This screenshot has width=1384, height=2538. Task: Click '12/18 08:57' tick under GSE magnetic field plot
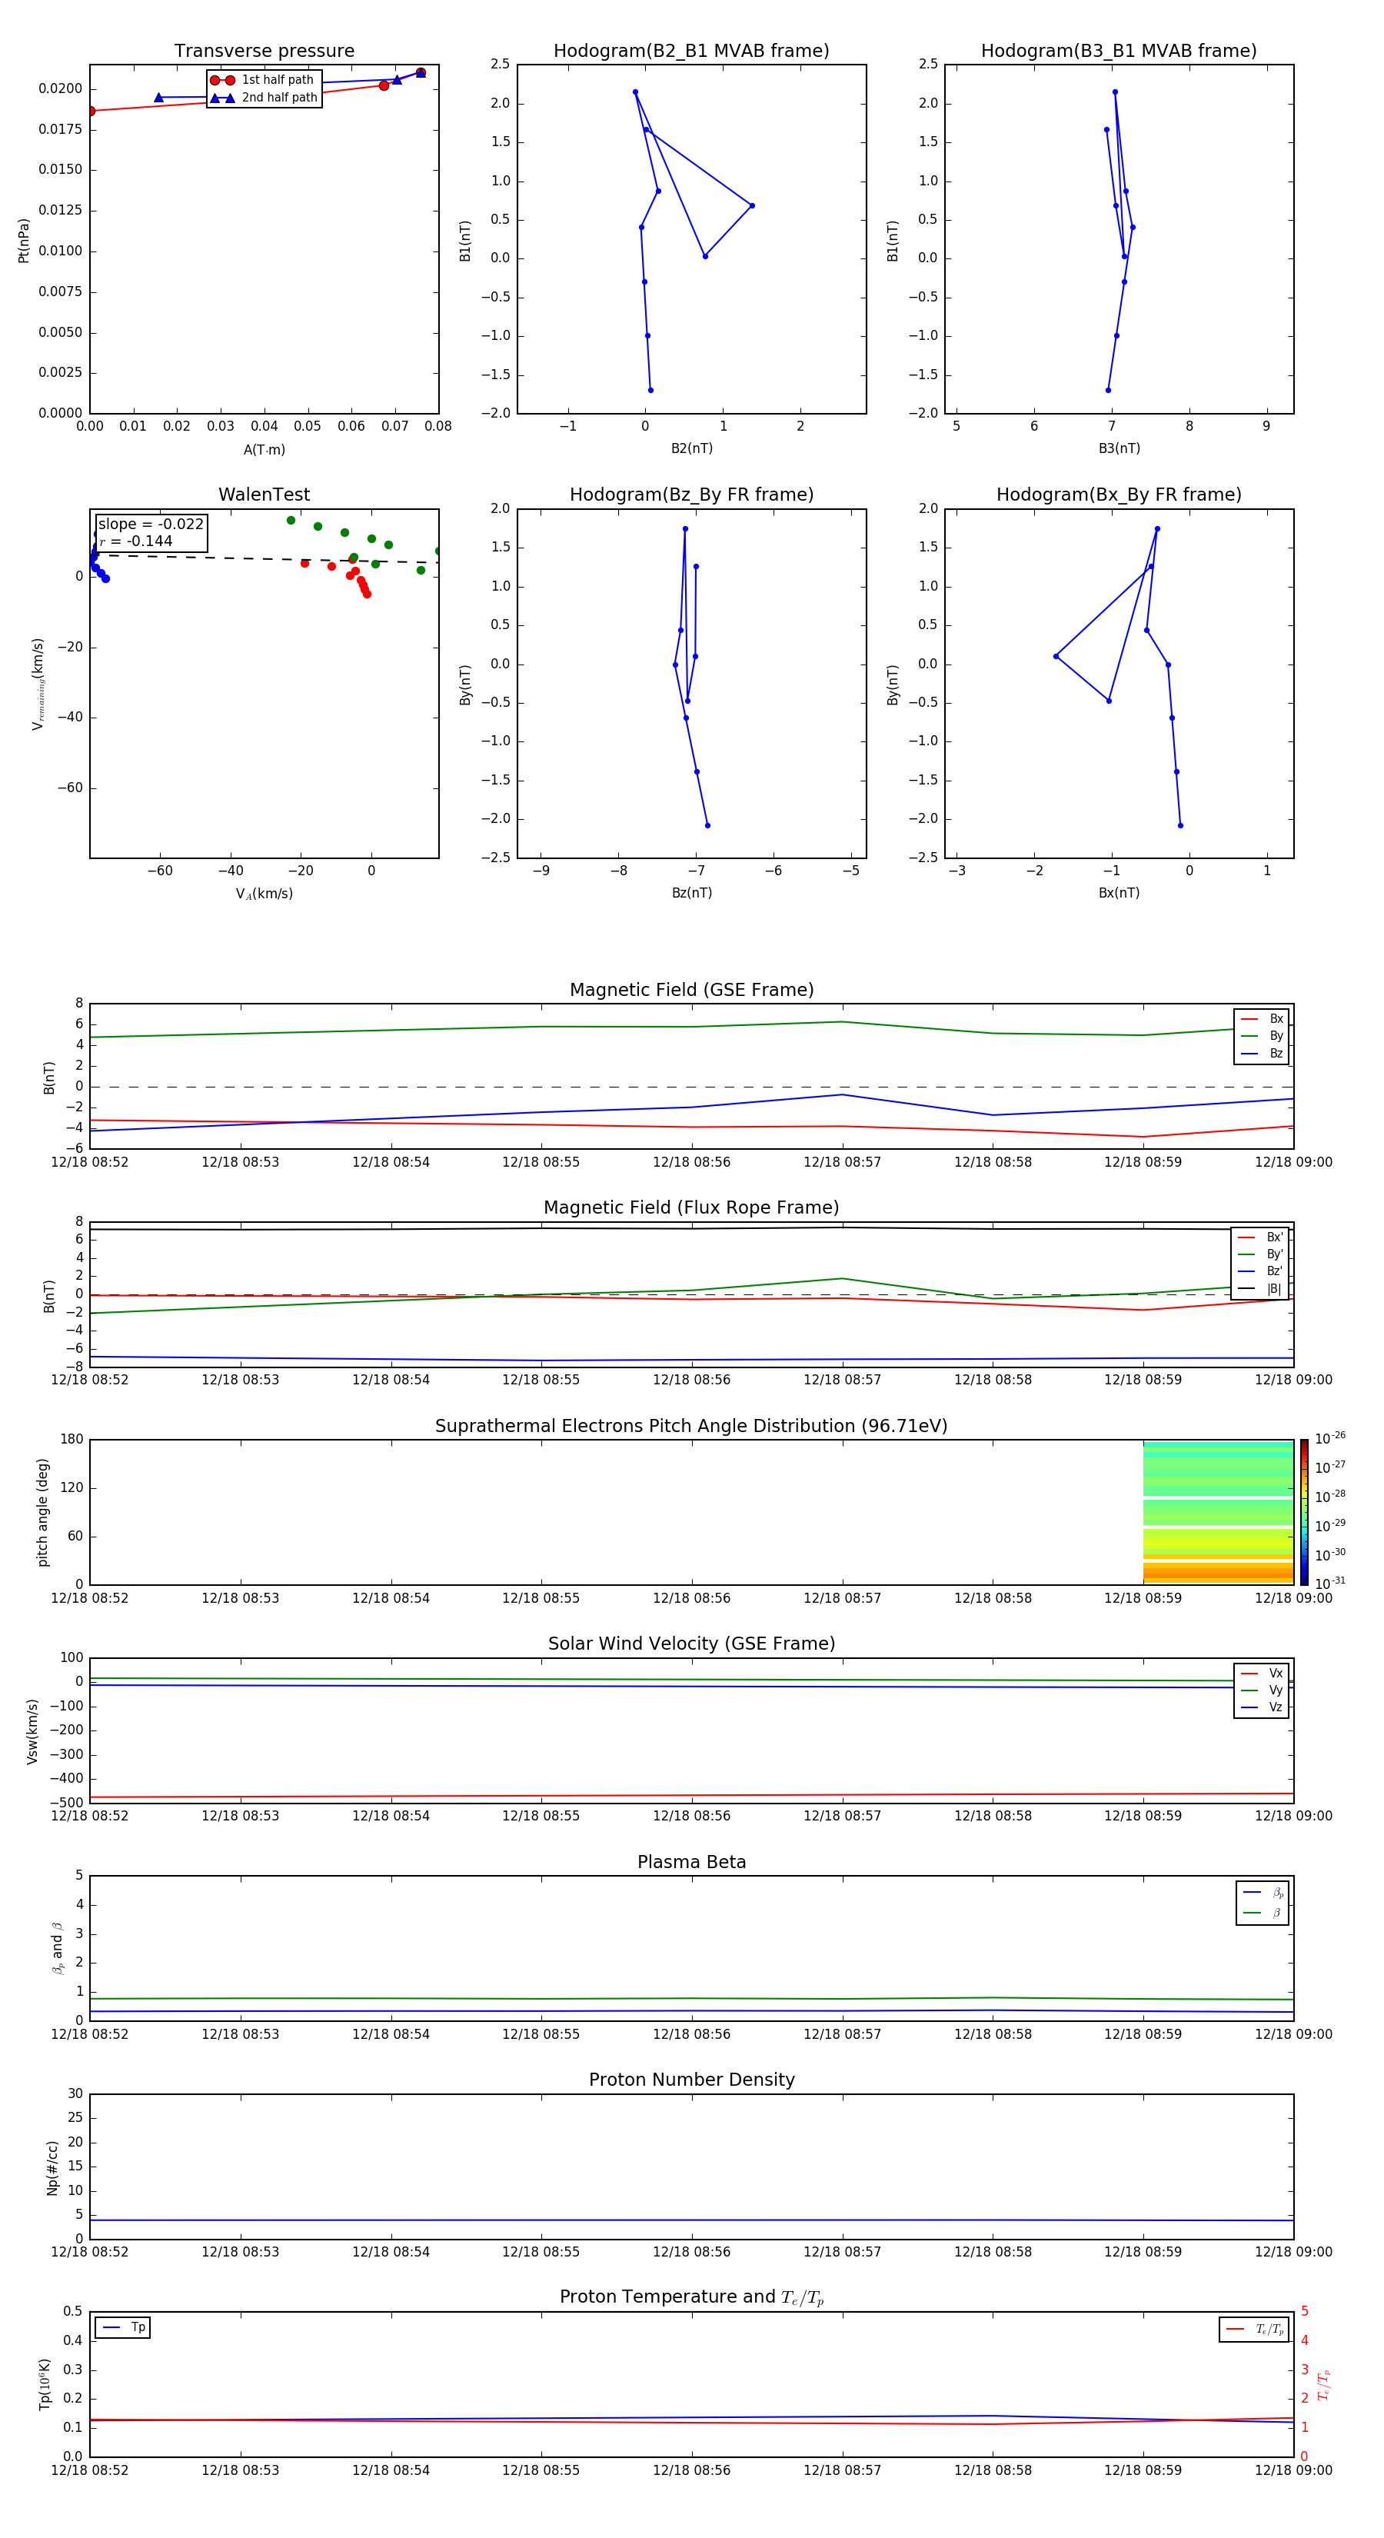(842, 1163)
